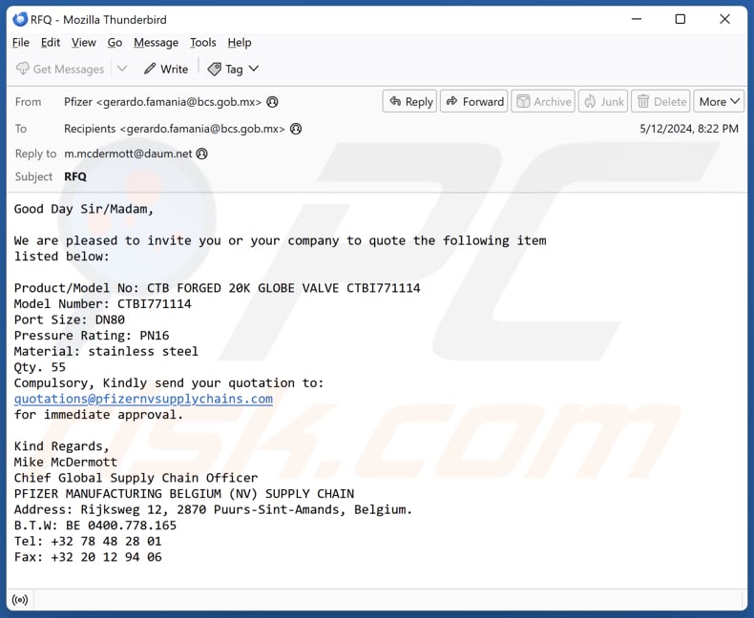Click the reply-to address m.mcdermott@daum.net
The width and height of the screenshot is (754, 618).
pos(128,154)
